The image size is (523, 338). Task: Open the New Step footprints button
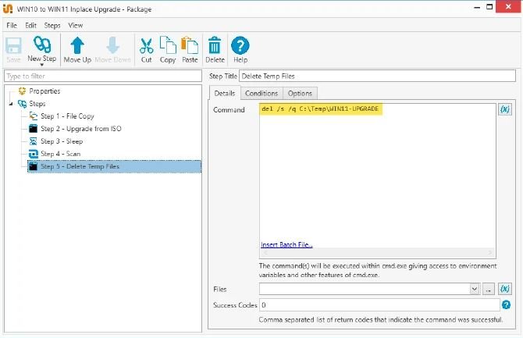point(41,48)
